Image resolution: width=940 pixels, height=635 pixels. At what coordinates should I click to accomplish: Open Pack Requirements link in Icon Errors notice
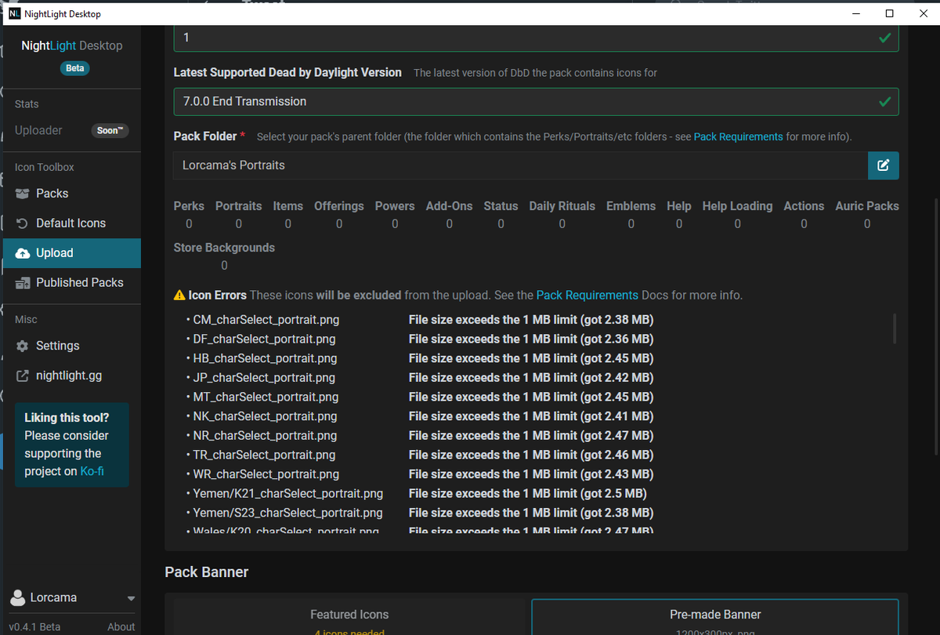point(587,296)
